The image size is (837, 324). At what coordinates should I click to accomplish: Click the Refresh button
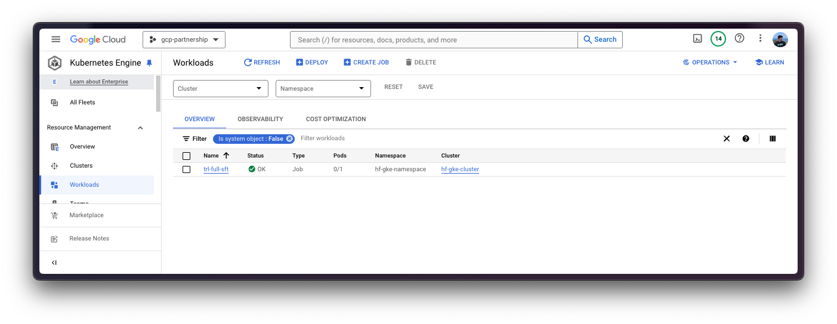(x=261, y=62)
